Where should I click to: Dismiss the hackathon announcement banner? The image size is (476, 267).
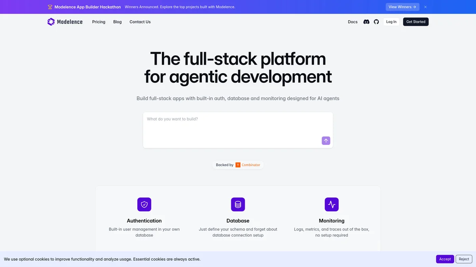point(425,7)
